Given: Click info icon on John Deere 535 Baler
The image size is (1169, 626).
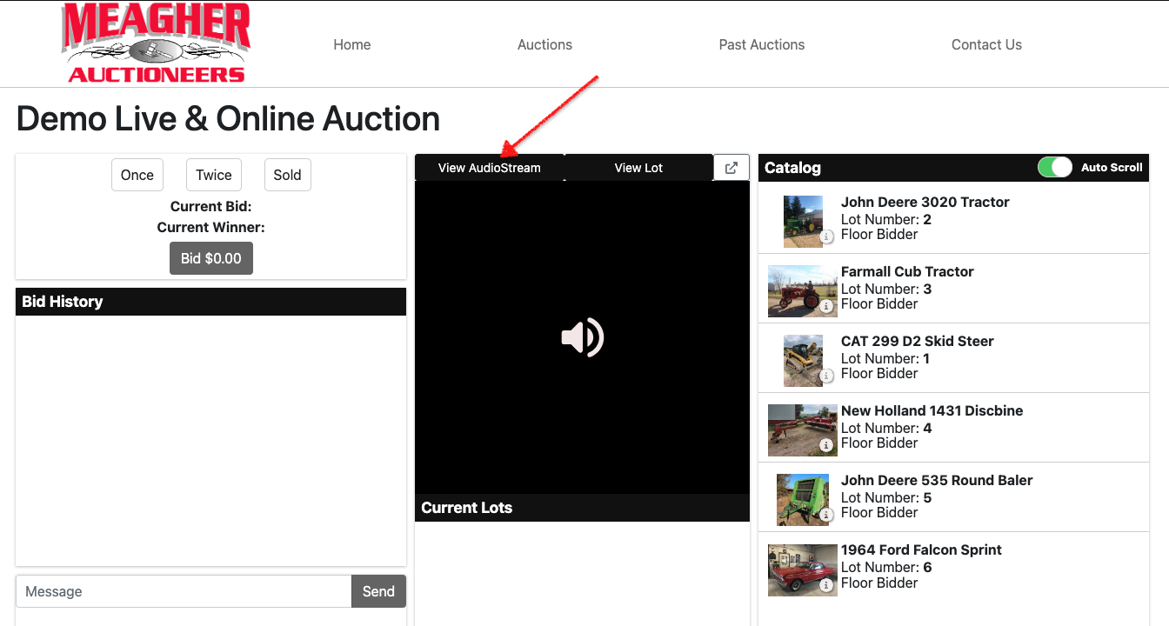Looking at the screenshot, I should pyautogui.click(x=827, y=515).
